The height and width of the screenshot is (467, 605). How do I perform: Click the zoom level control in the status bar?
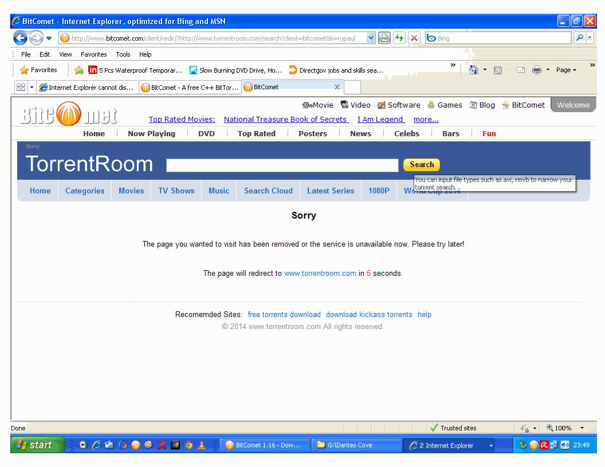pyautogui.click(x=562, y=428)
